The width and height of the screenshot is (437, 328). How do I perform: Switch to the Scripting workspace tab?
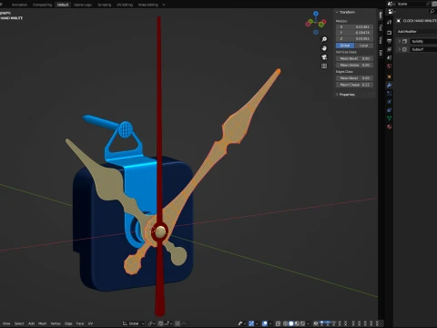(105, 5)
